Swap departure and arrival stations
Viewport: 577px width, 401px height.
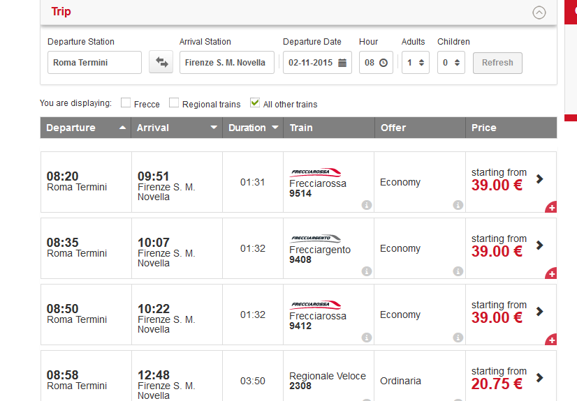click(x=161, y=62)
